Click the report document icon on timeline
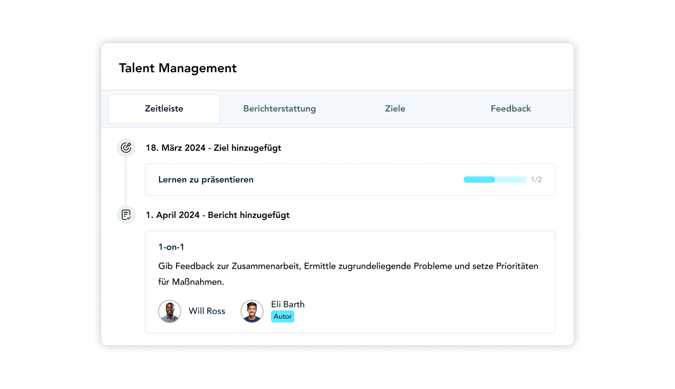The image size is (675, 389). [126, 215]
